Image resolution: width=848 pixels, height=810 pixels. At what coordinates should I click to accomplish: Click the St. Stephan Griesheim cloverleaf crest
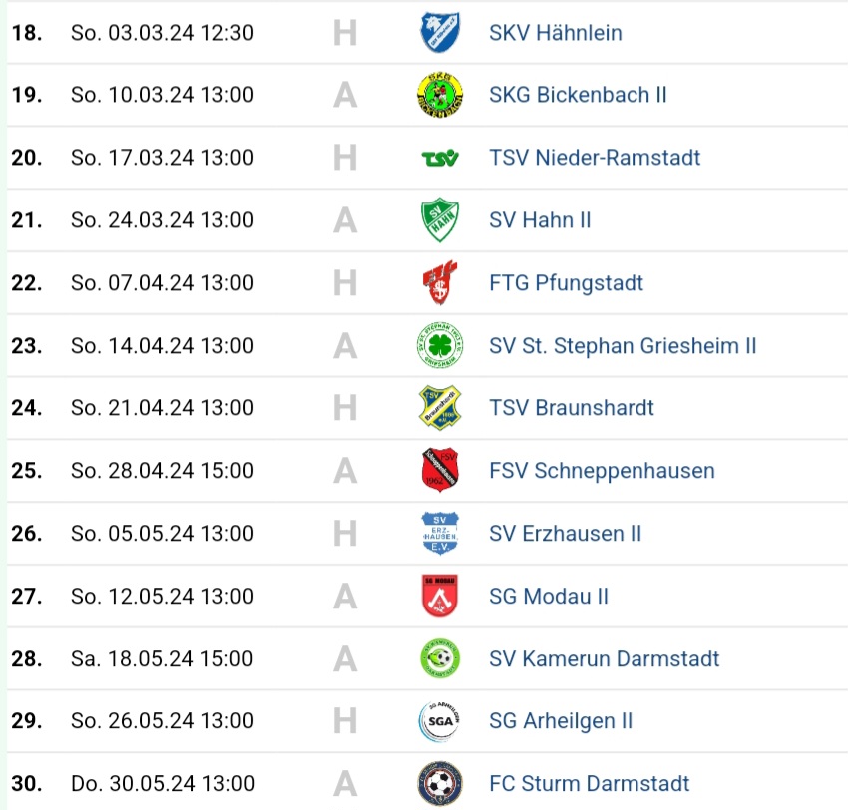[x=439, y=346]
